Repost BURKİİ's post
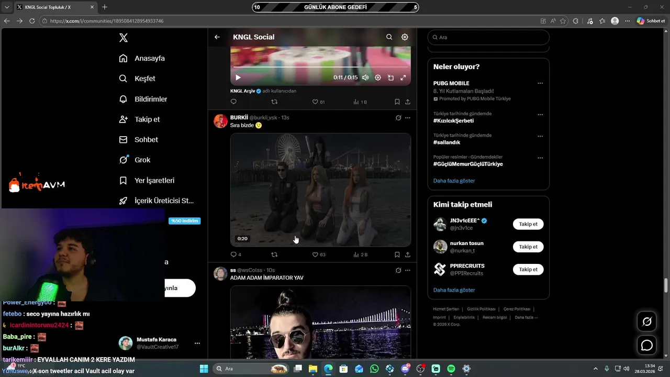This screenshot has height=377, width=670. (274, 254)
